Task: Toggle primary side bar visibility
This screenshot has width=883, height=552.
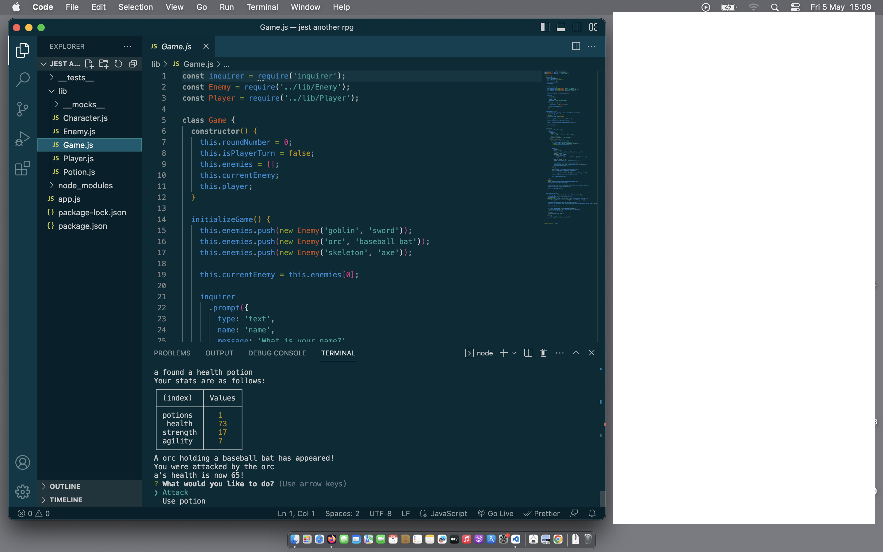Action: point(545,27)
